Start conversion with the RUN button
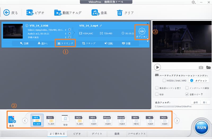The height and width of the screenshot is (139, 212). coord(201,127)
